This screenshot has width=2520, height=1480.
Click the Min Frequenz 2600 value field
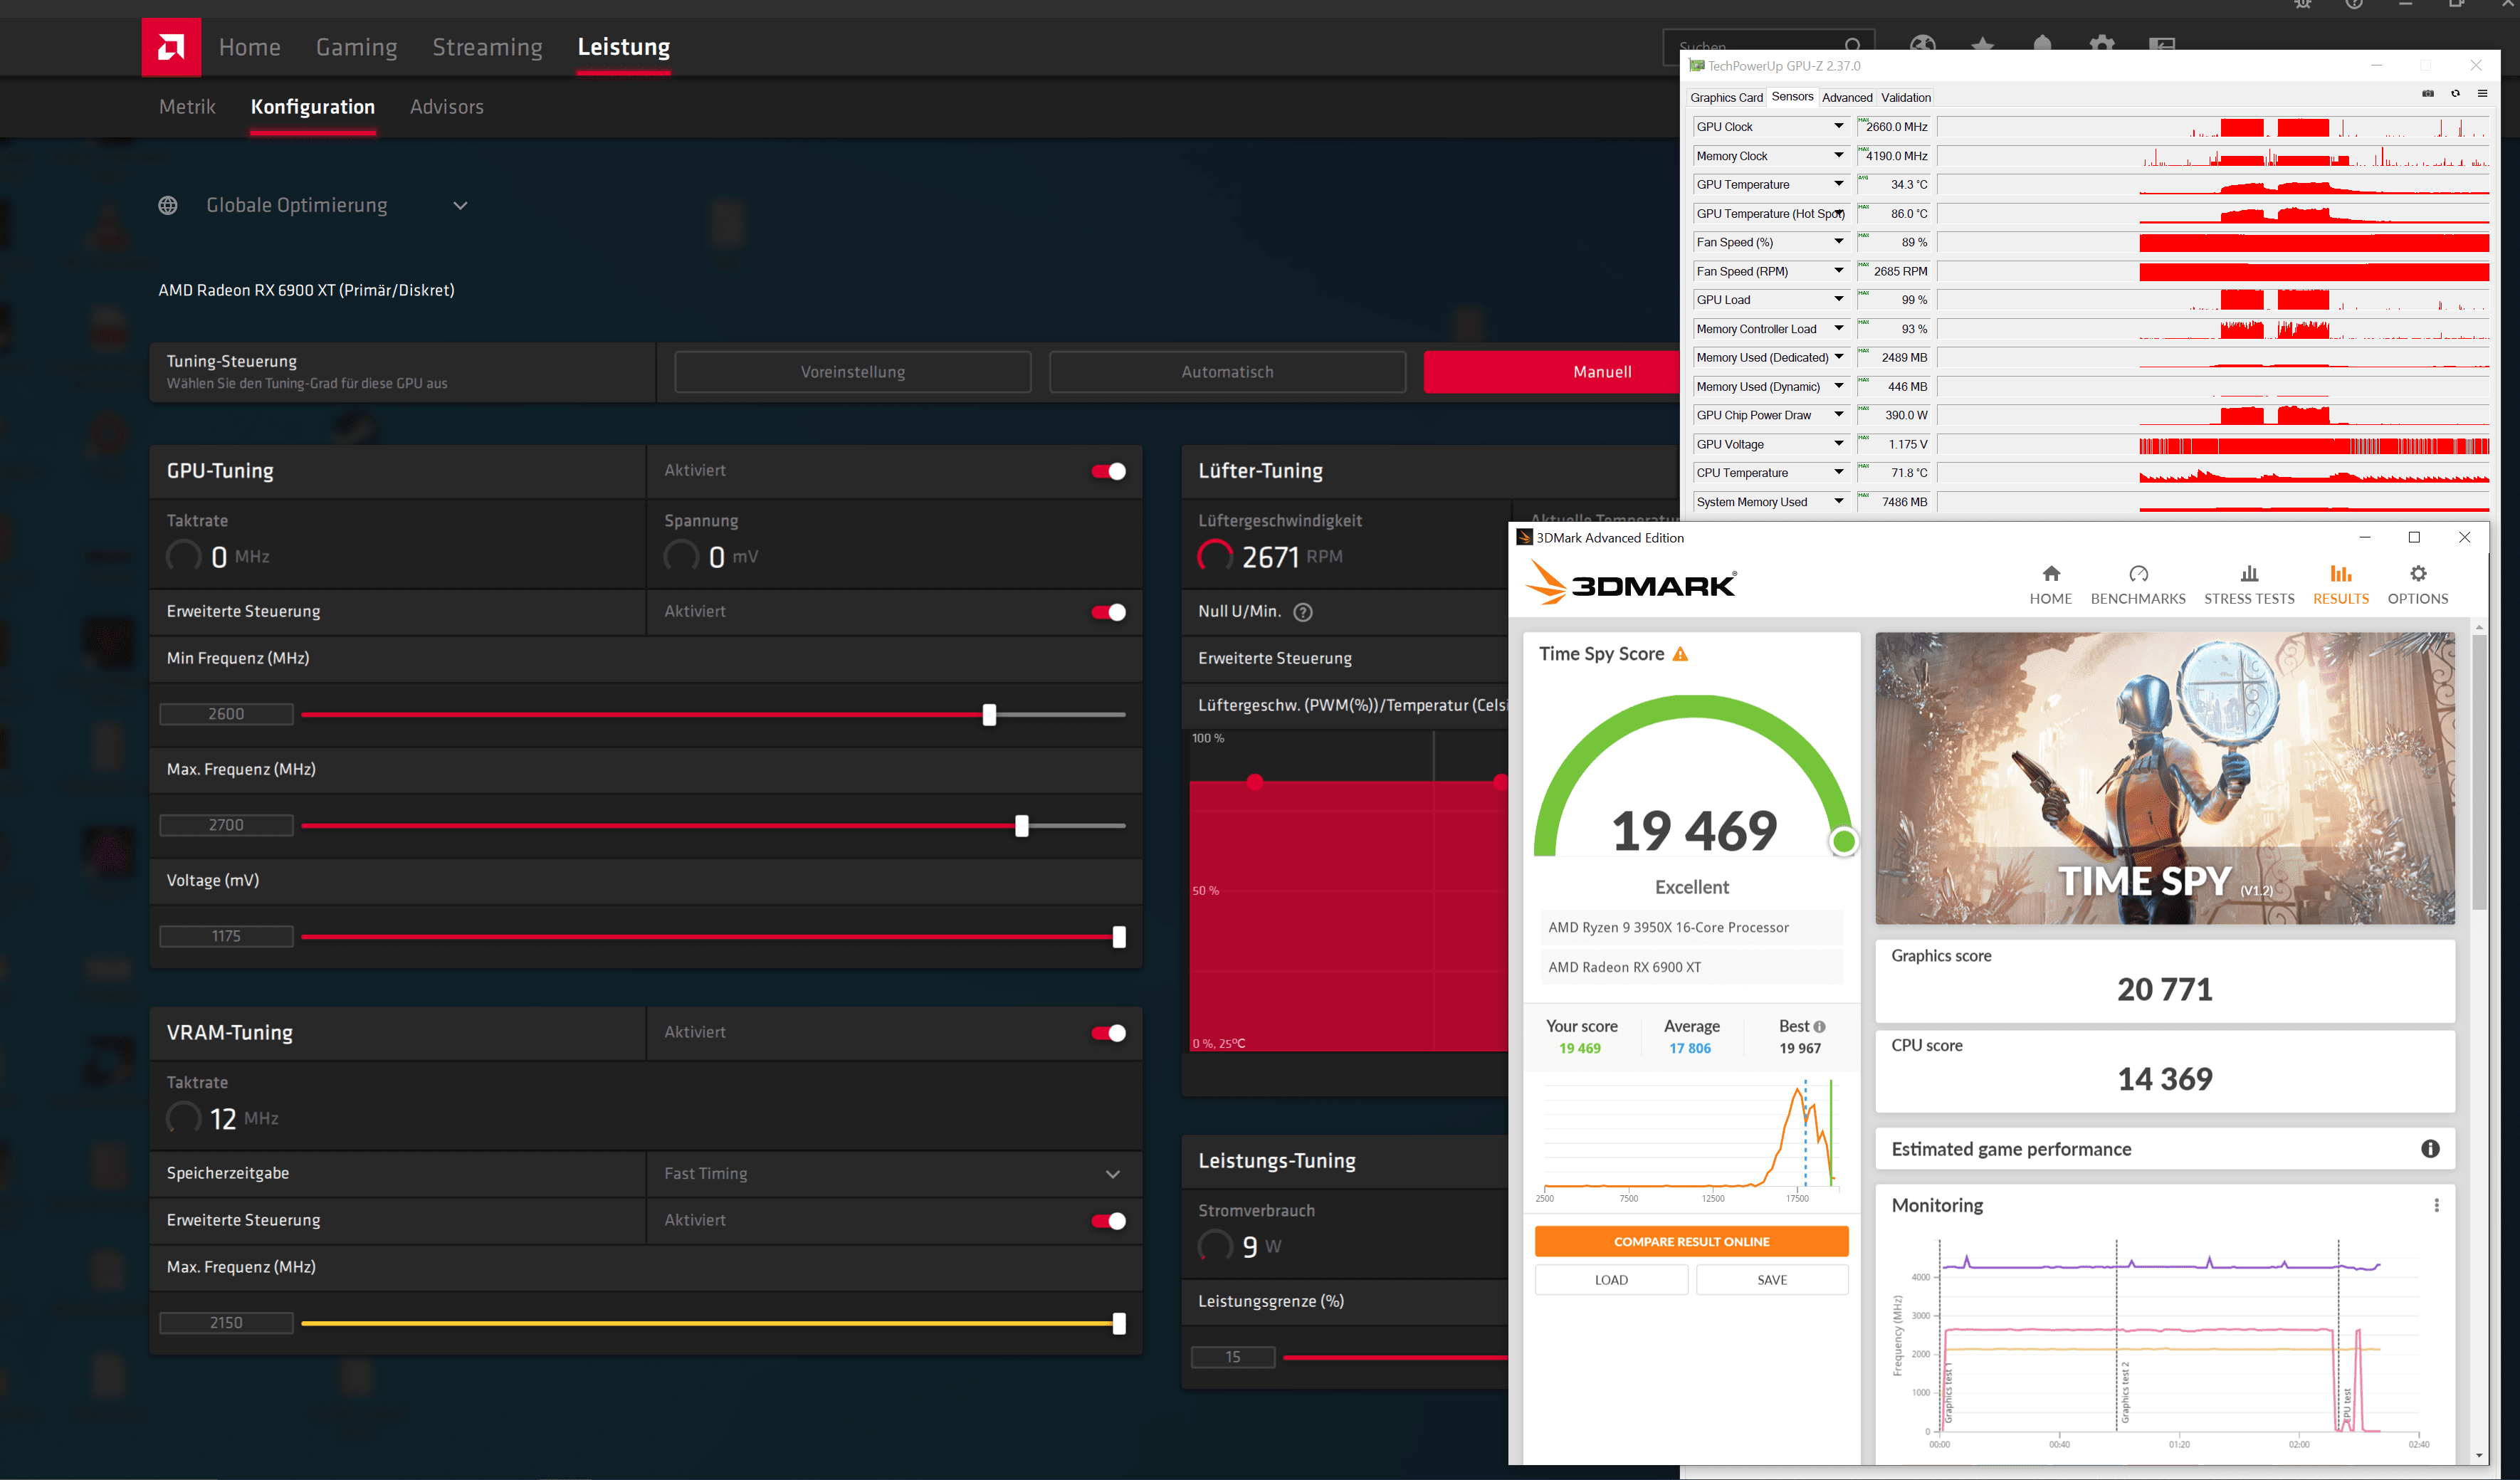226,714
